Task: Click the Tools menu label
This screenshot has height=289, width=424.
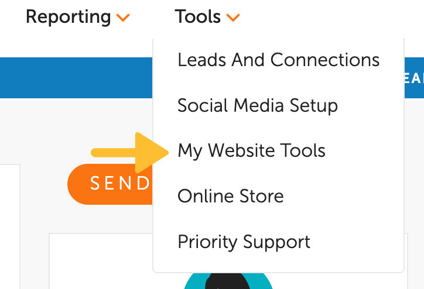Action: click(198, 17)
